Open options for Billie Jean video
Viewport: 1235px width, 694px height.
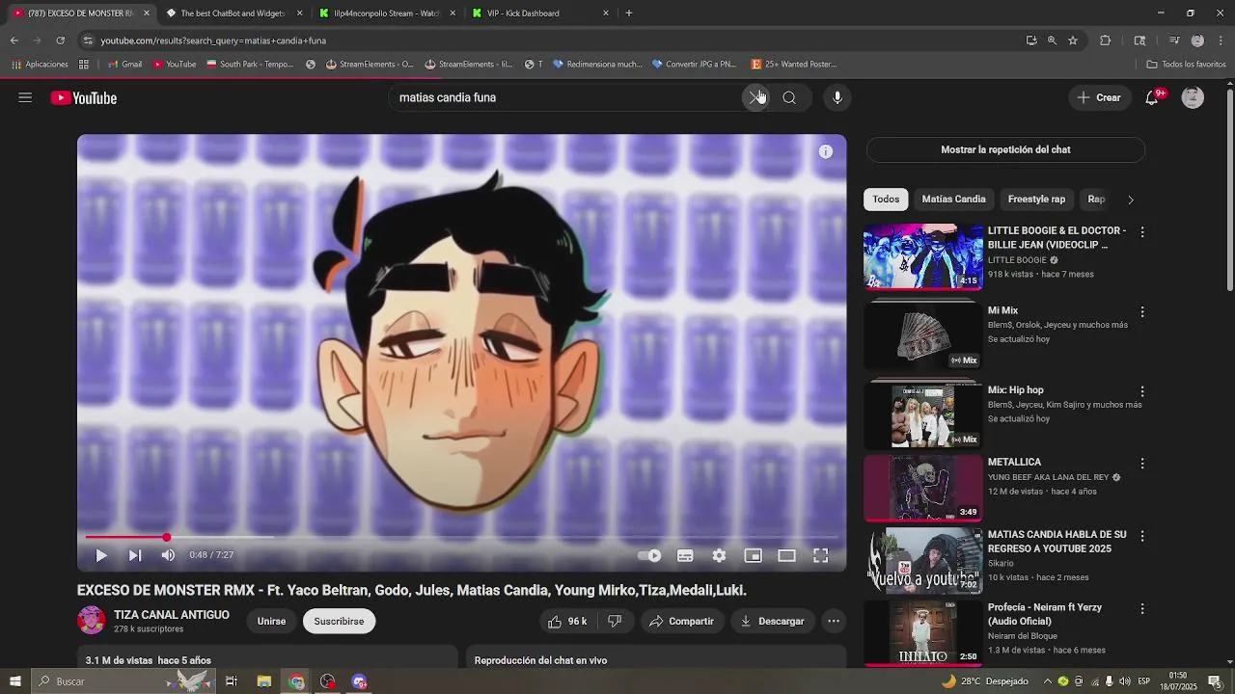coord(1142,232)
